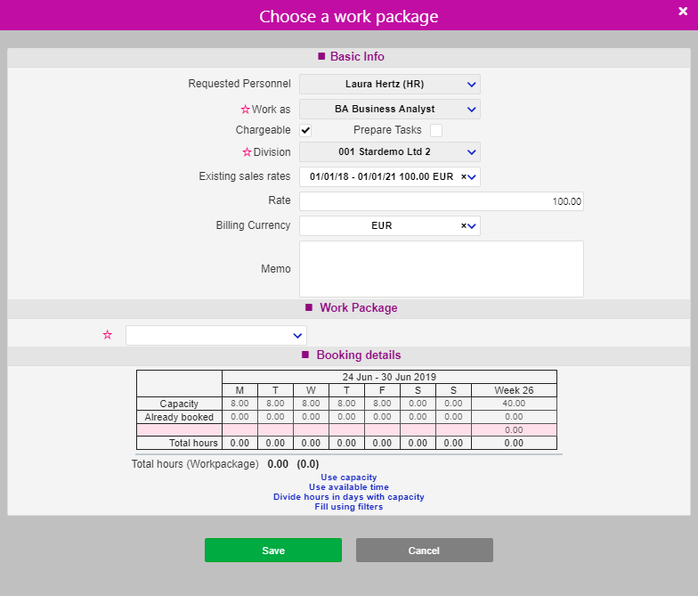This screenshot has width=698, height=596.
Task: Click the 40.00 weekly capacity value
Action: (514, 403)
